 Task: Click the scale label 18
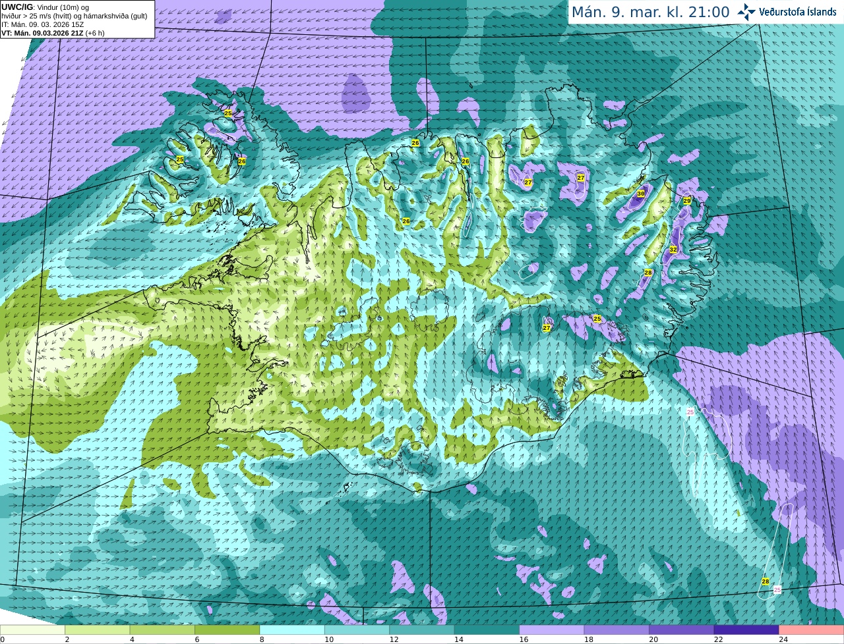point(589,639)
